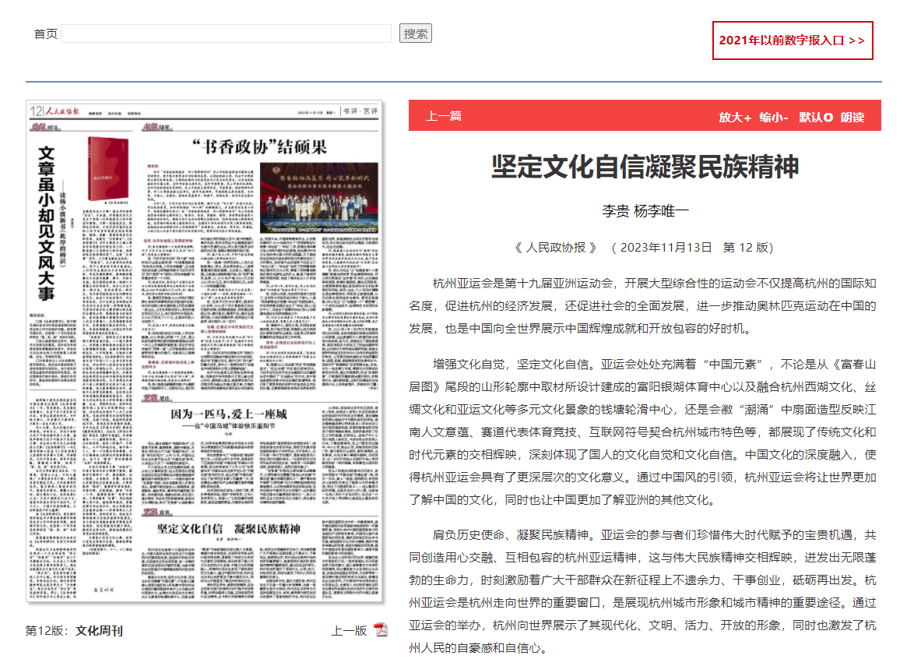Screen dimensions: 921x666
Task: Open the PDF download icon
Action: pyautogui.click(x=380, y=630)
